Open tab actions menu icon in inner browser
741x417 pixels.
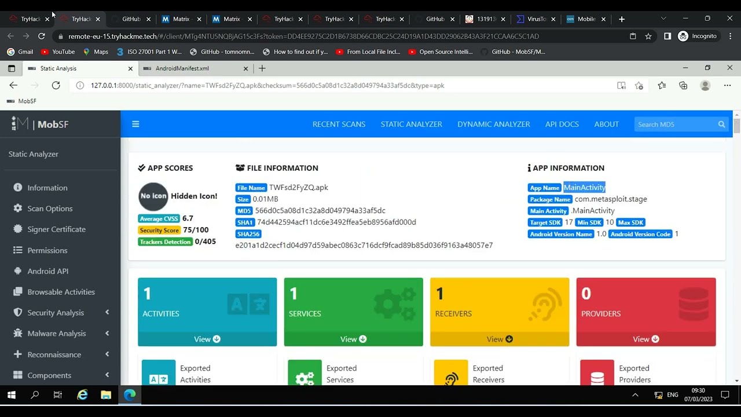click(x=11, y=68)
